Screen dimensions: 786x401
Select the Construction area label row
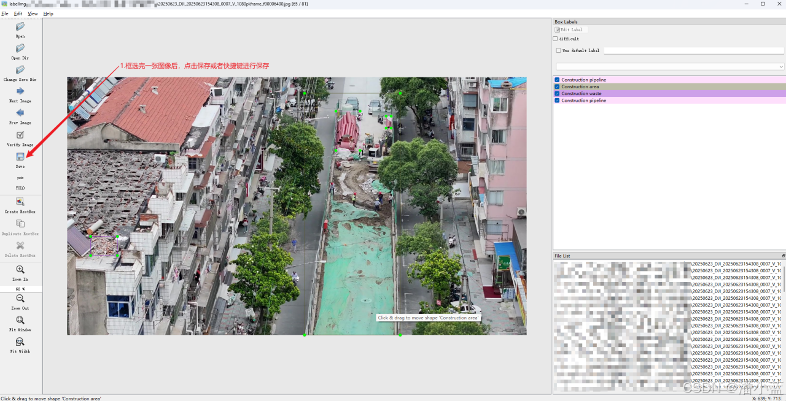(669, 86)
